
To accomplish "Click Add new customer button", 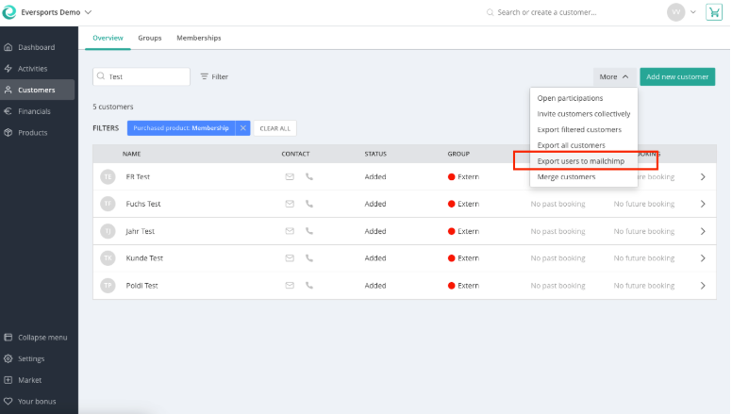I will point(677,76).
